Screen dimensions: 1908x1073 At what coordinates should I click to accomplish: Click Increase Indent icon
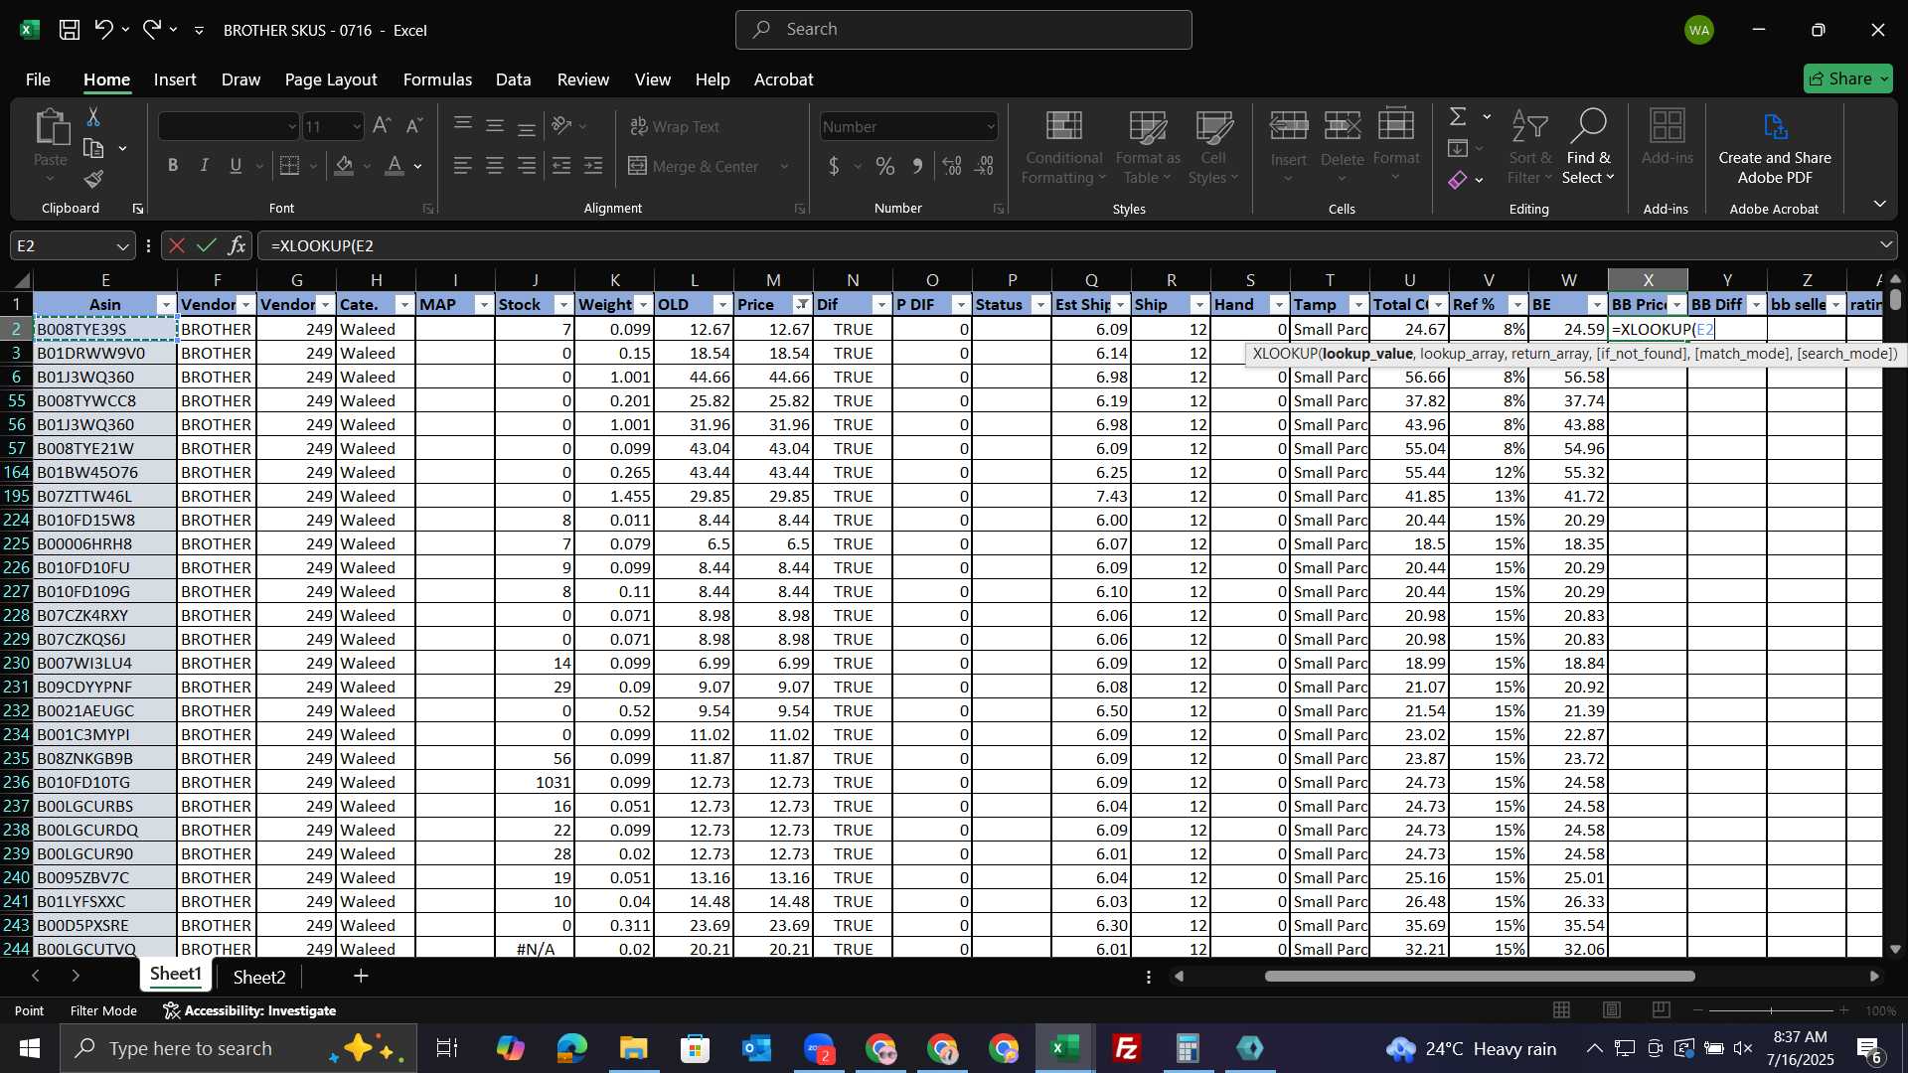(x=593, y=166)
